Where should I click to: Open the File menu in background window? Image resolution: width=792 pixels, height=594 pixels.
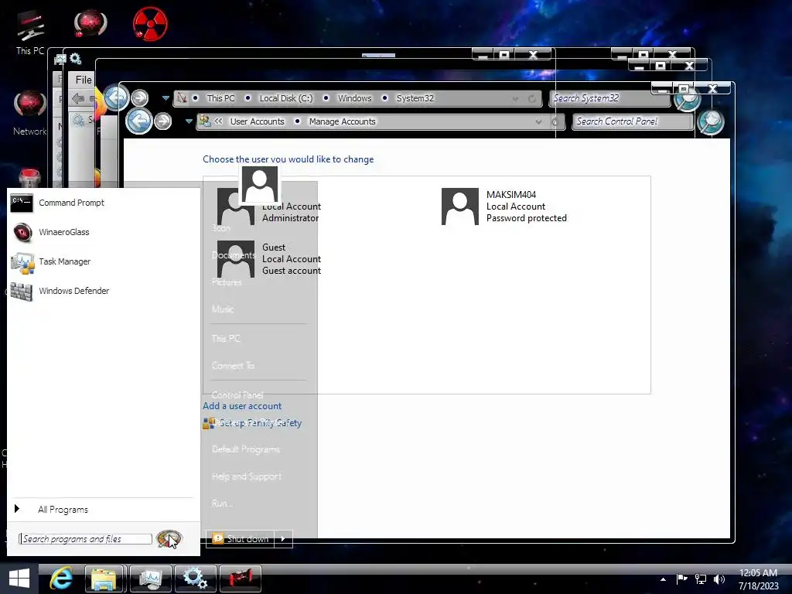(84, 80)
